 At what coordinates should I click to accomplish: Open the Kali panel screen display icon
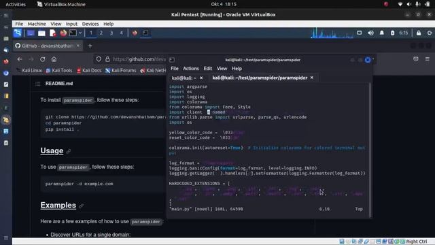tap(360, 33)
